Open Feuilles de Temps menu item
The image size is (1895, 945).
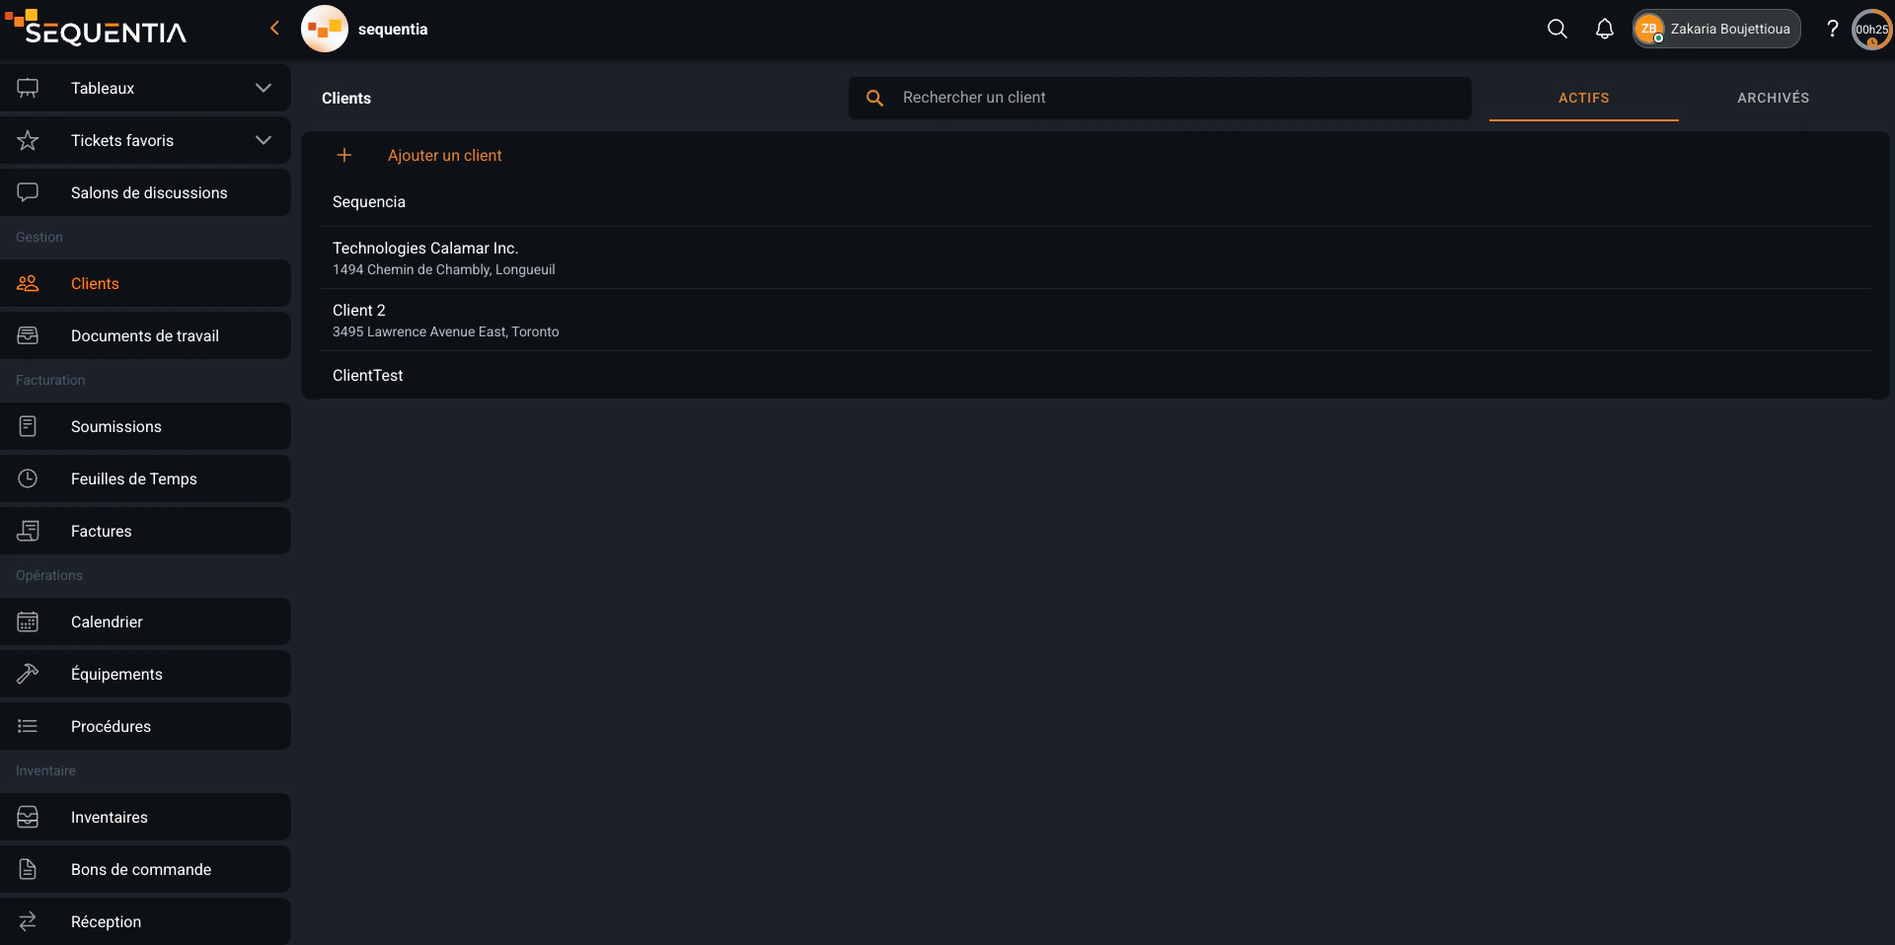tap(145, 478)
